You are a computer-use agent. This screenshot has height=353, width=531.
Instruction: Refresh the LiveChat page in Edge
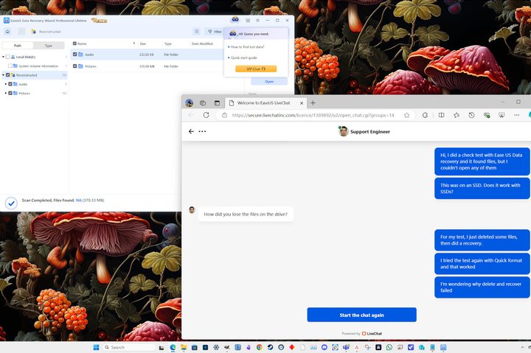point(206,115)
